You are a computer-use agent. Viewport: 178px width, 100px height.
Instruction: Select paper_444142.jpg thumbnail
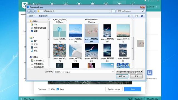tap(60, 50)
